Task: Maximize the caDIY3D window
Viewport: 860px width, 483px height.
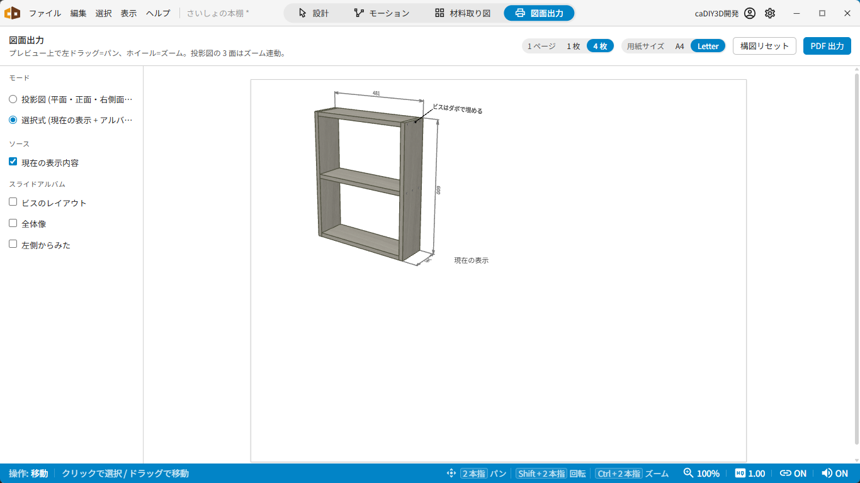Action: (x=822, y=13)
